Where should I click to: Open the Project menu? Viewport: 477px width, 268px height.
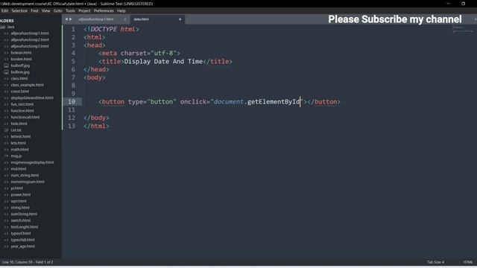[x=84, y=10]
